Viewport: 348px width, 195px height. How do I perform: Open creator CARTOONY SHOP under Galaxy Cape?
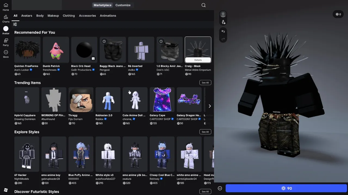(x=160, y=119)
